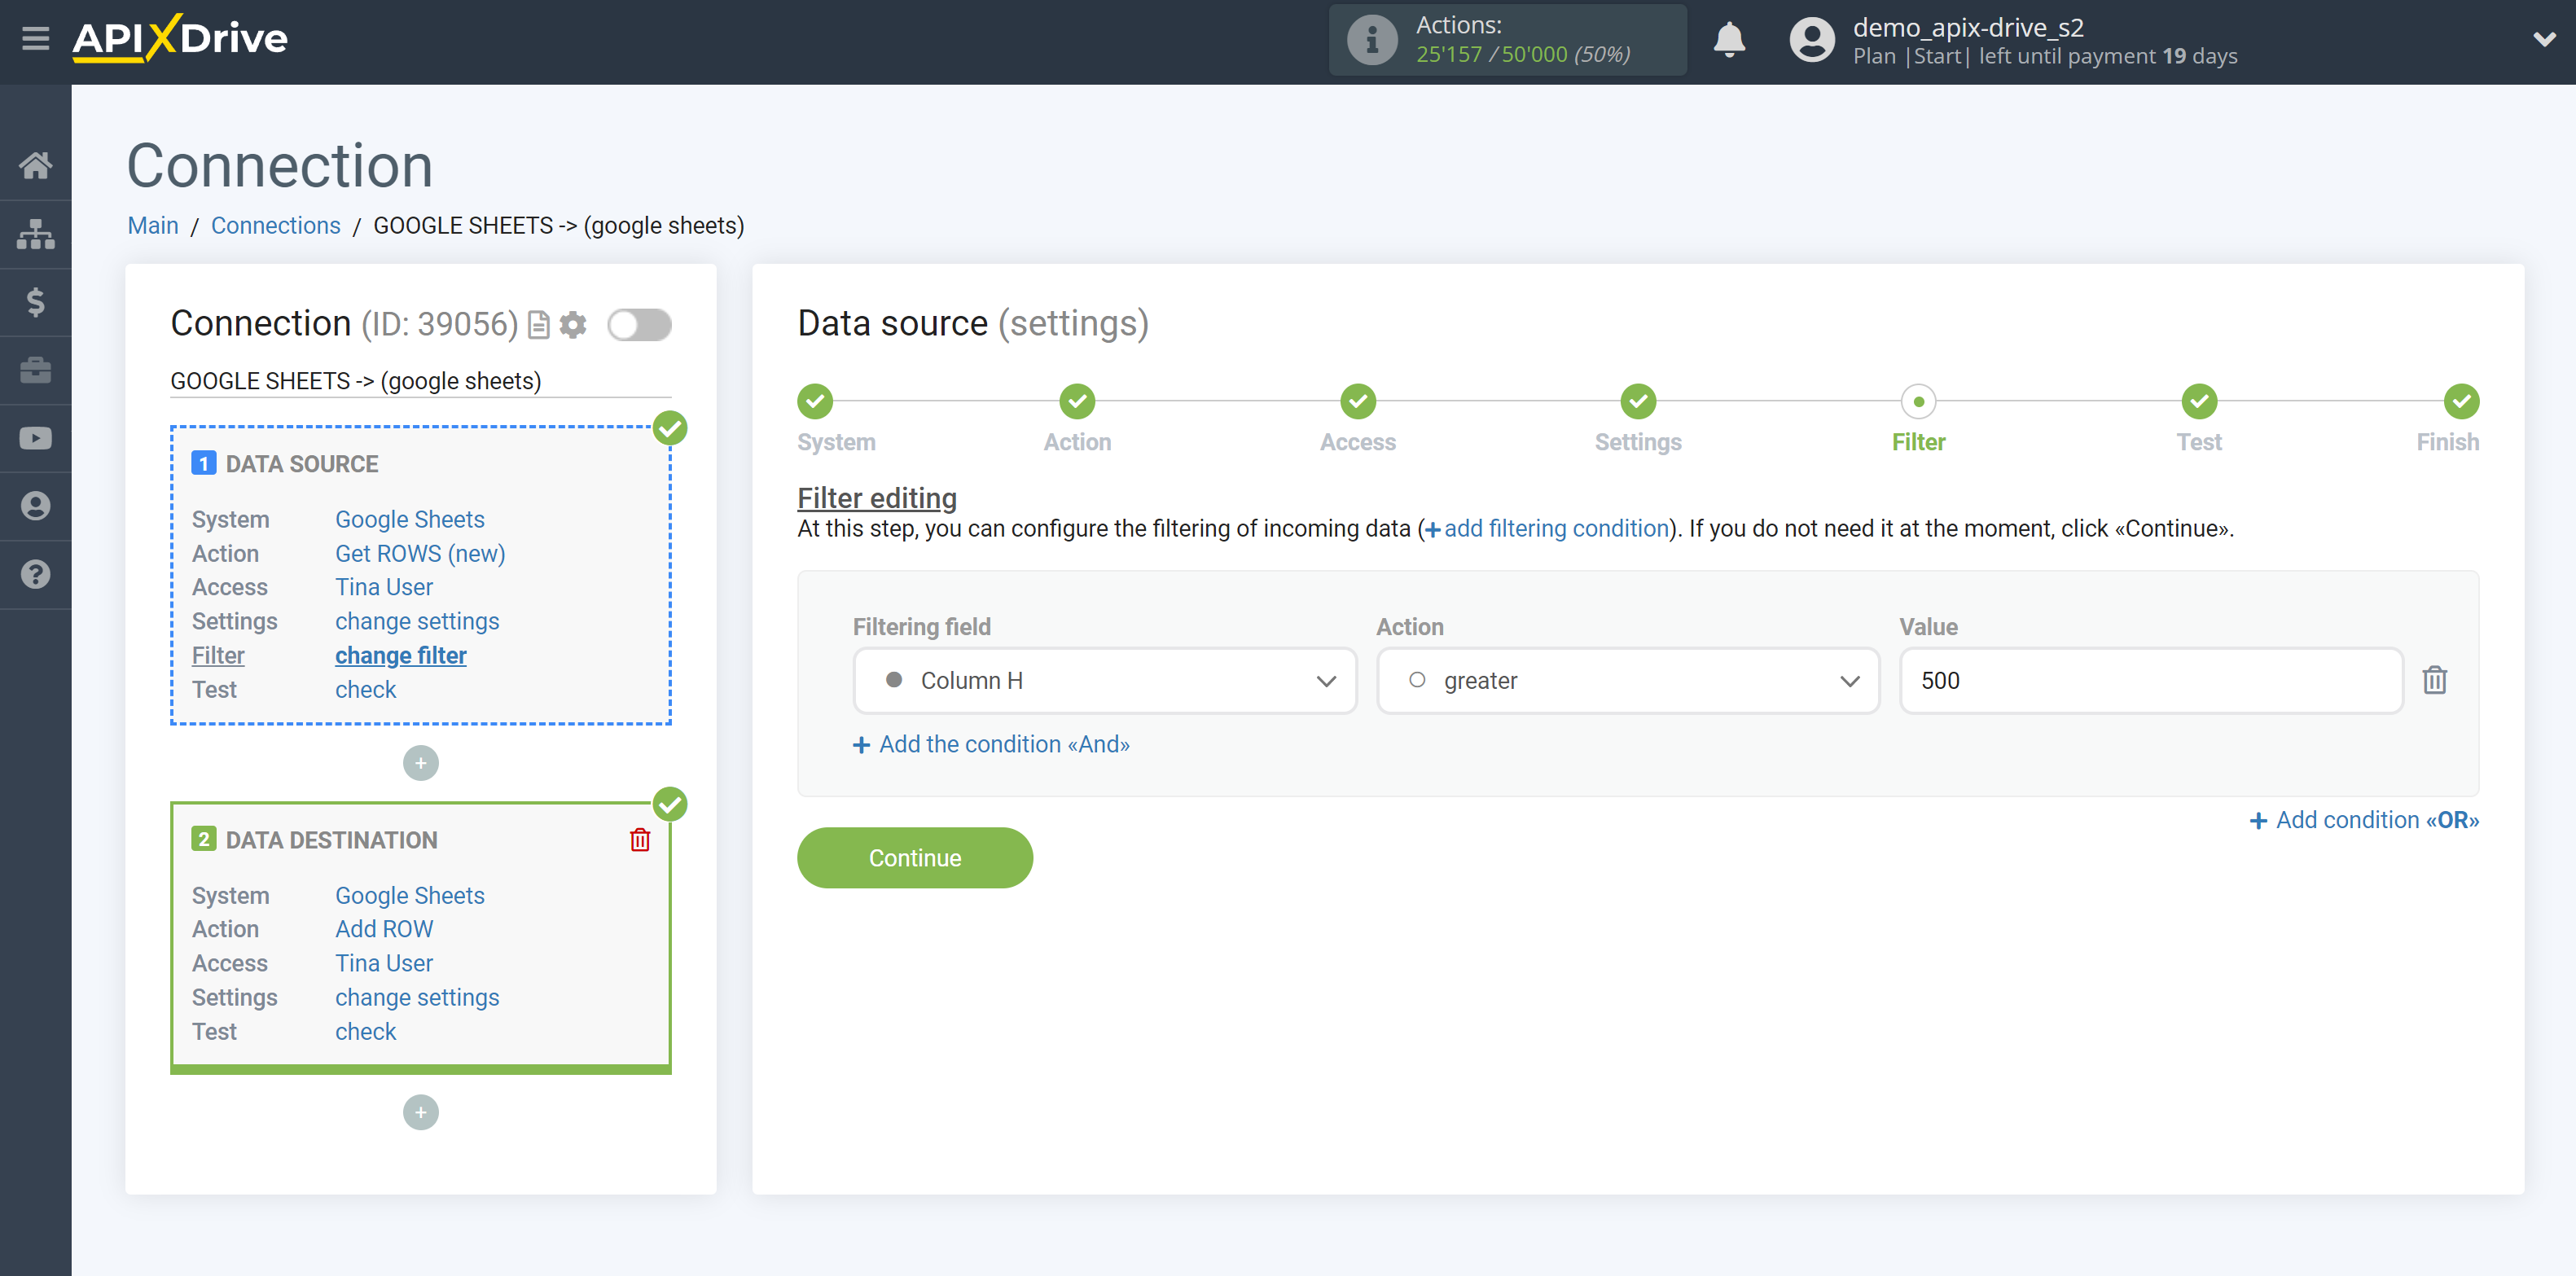The width and height of the screenshot is (2576, 1276).
Task: Click Data Destination Add ROW link
Action: pyautogui.click(x=383, y=929)
